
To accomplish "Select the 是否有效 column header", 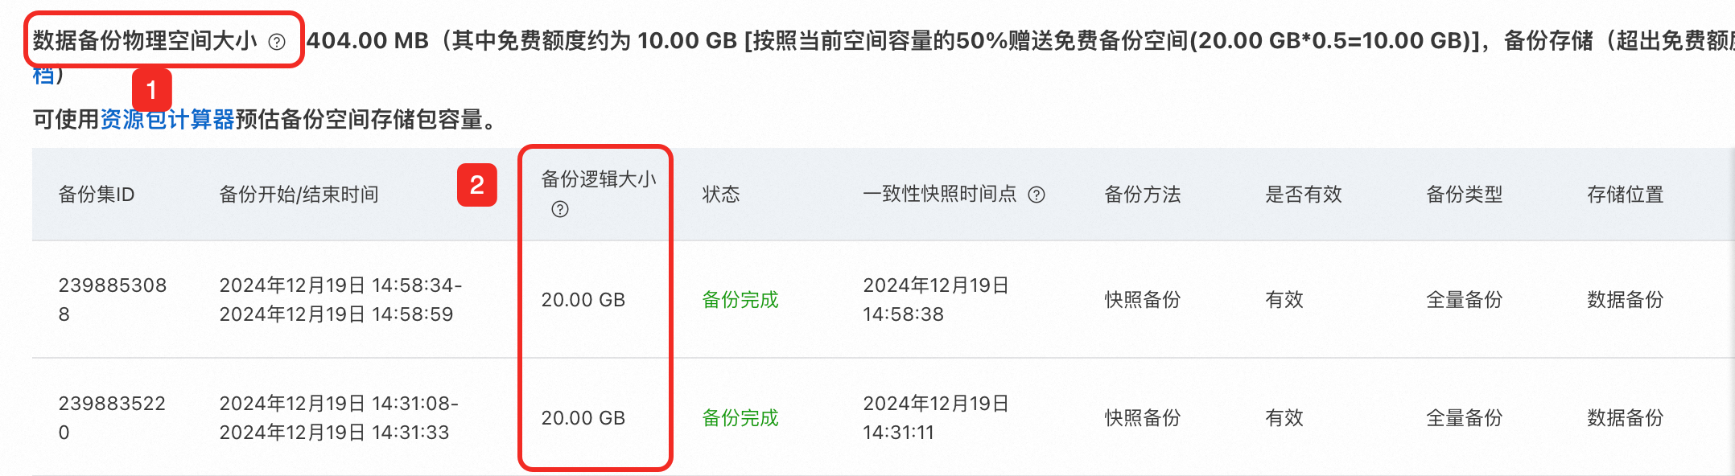I will coord(1303,195).
